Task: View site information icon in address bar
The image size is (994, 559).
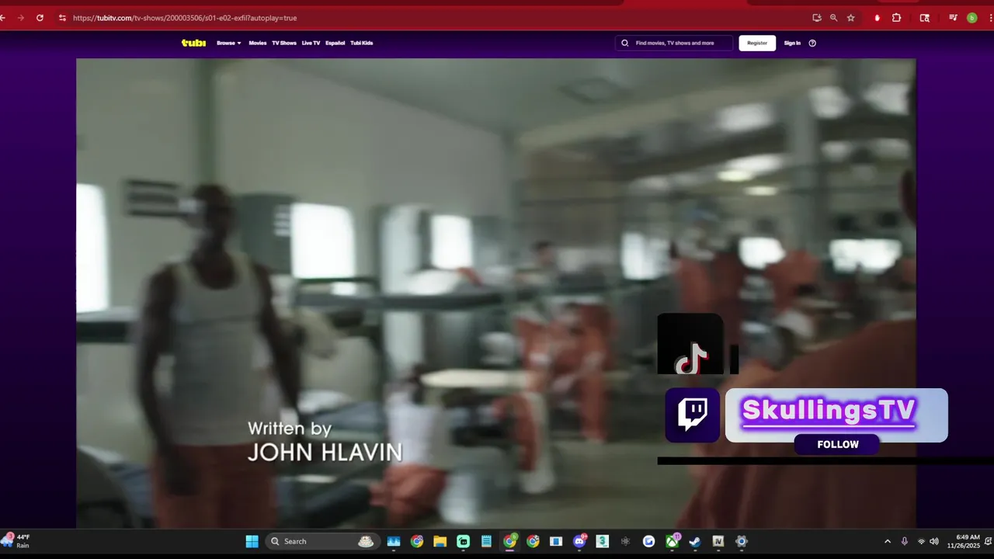Action: click(62, 18)
